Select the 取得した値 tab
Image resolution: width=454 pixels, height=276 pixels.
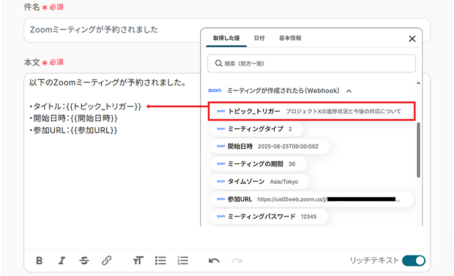pyautogui.click(x=226, y=38)
